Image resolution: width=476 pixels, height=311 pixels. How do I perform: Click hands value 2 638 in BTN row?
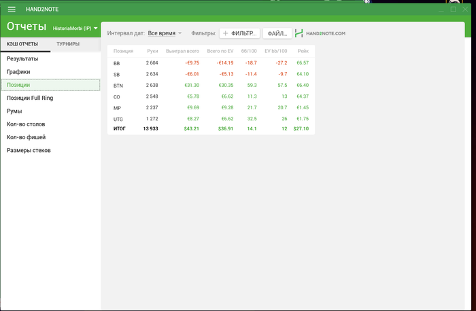[152, 85]
